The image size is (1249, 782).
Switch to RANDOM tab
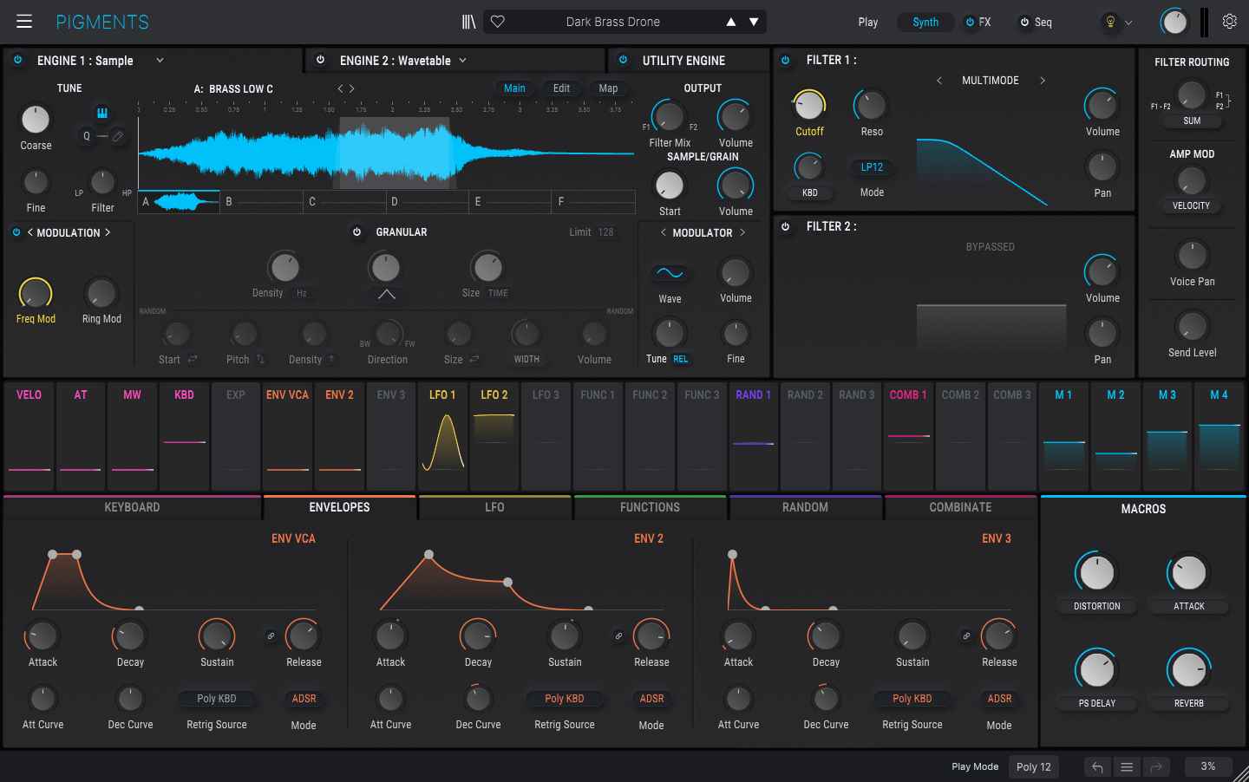click(x=805, y=507)
